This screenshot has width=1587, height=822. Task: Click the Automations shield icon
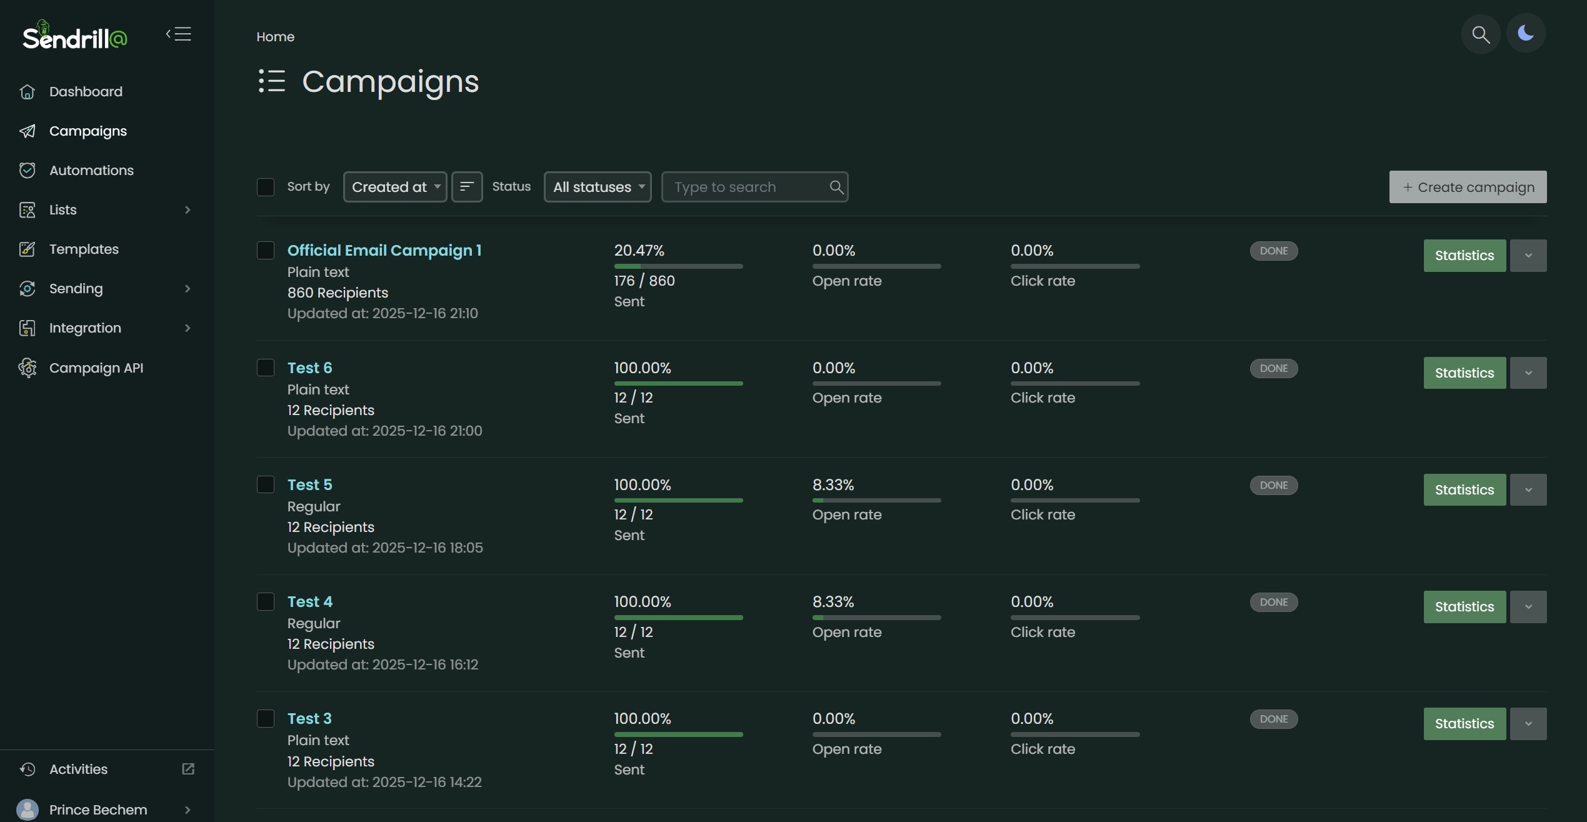(27, 170)
